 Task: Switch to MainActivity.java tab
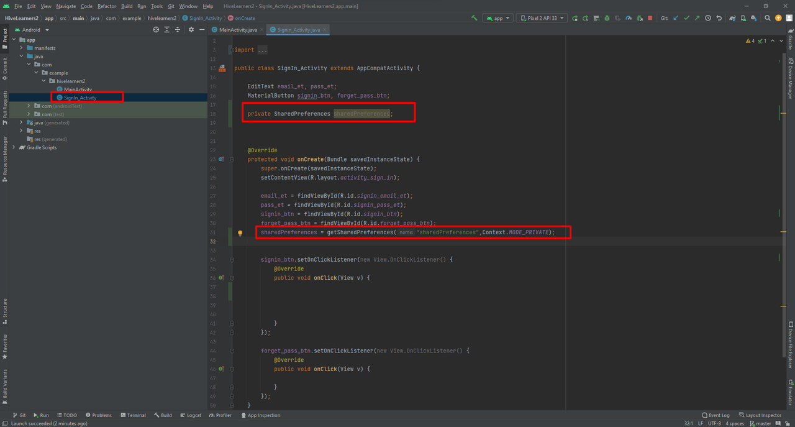[238, 29]
